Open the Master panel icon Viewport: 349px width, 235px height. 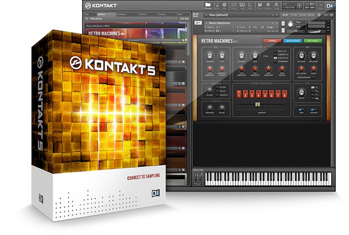coord(216,5)
